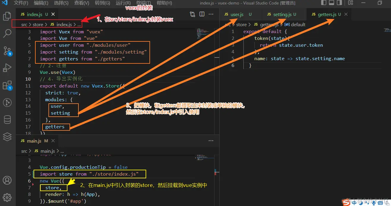The height and width of the screenshot is (206, 391).
Task: Click store breadcrumb in getters.js editor
Action: 242,24
